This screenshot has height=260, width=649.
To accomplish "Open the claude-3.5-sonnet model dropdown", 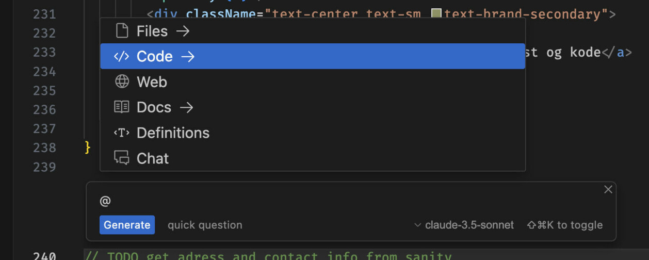I will pos(464,225).
